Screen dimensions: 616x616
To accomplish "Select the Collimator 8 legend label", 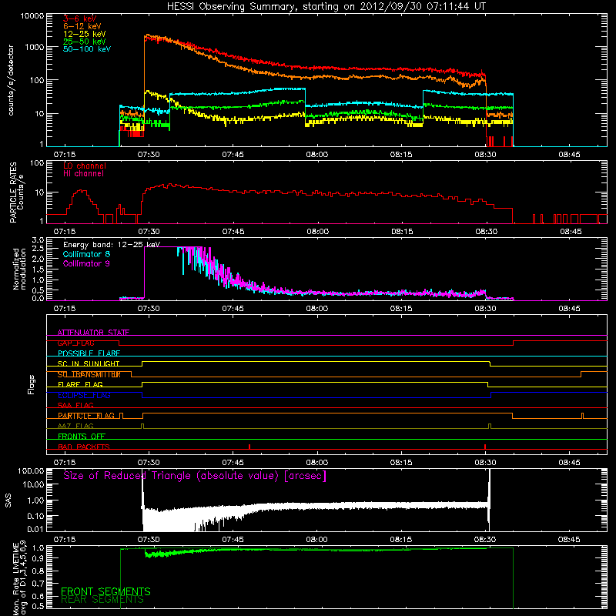I will coord(86,254).
